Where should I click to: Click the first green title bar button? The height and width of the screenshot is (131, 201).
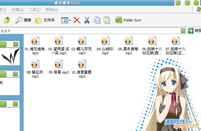click(x=178, y=3)
